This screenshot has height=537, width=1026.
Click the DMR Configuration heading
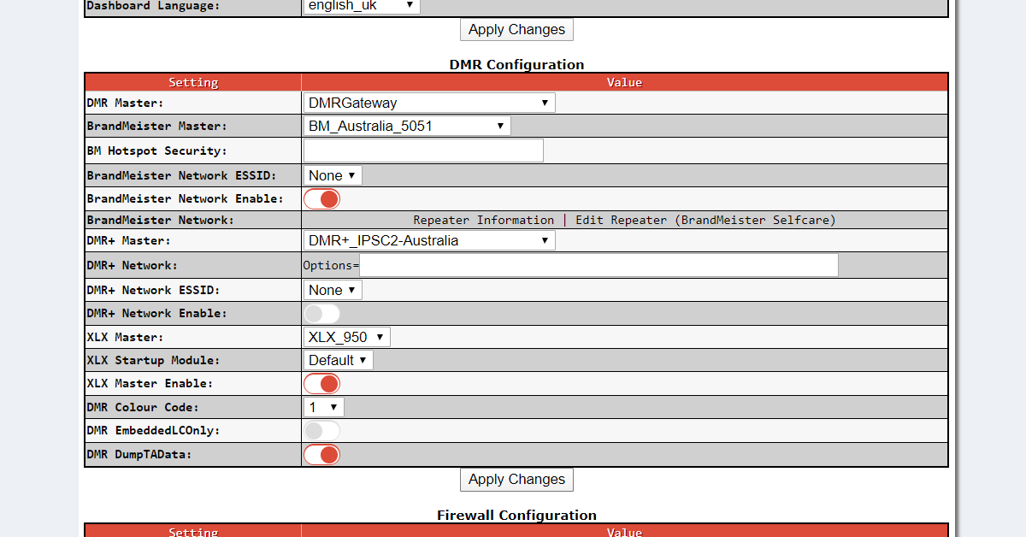click(516, 64)
